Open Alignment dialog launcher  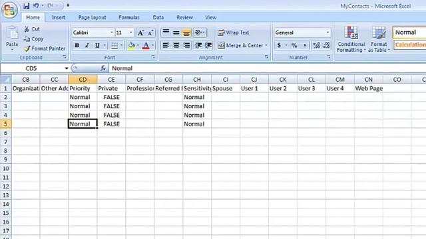pos(266,57)
